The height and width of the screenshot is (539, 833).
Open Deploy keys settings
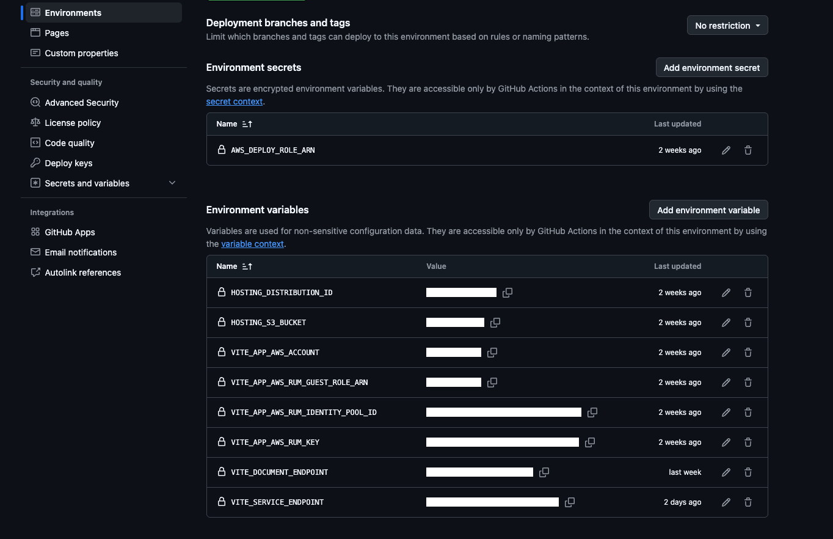(104, 163)
